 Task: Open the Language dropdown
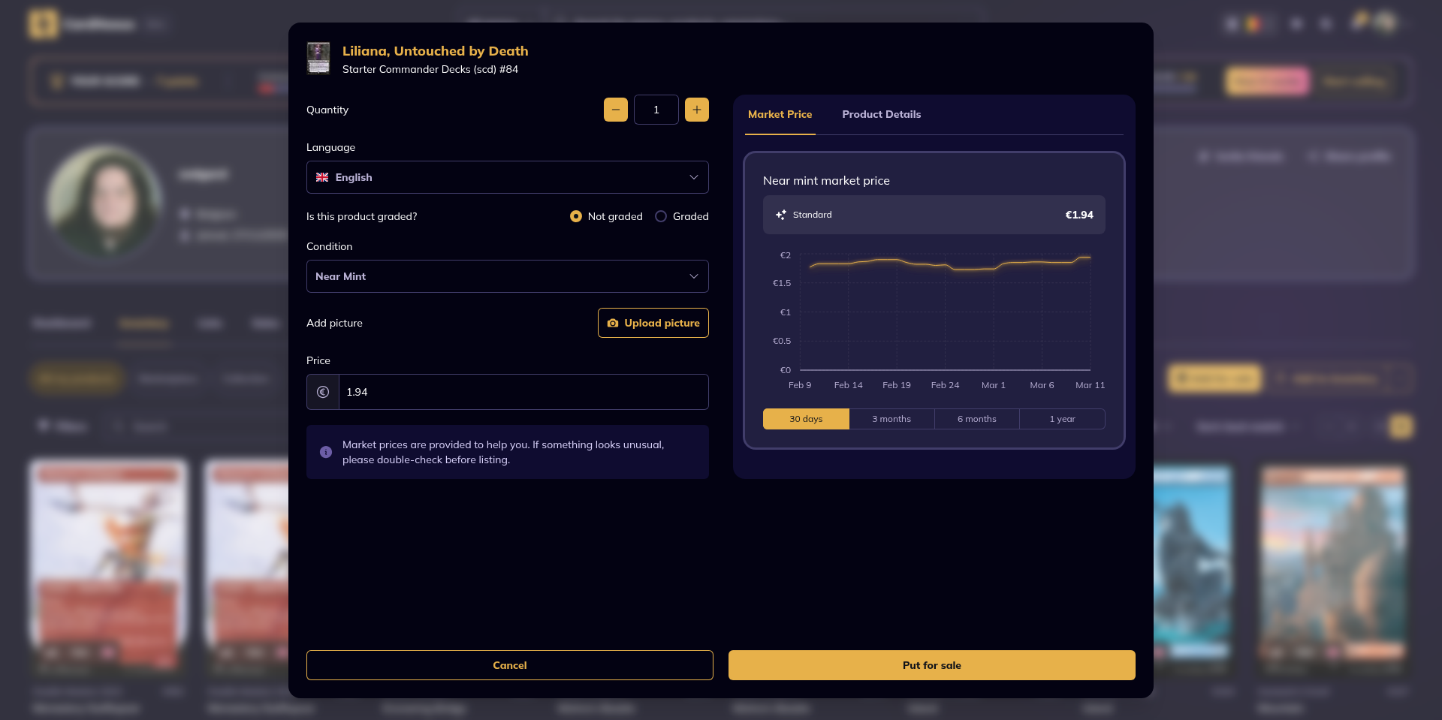tap(507, 177)
